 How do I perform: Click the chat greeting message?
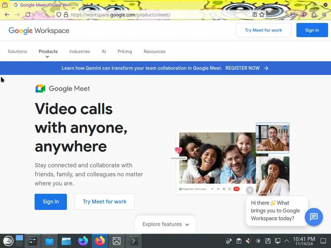point(275,211)
